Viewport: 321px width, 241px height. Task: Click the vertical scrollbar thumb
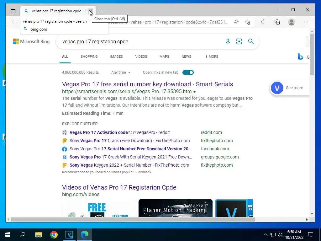click(312, 54)
